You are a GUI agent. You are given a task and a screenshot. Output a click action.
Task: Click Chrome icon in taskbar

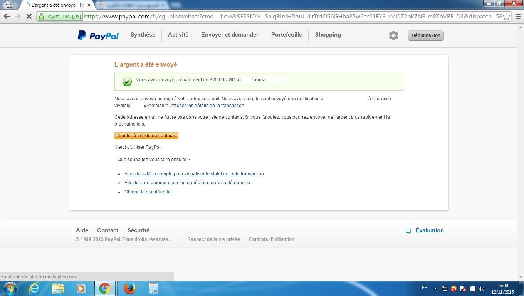tap(105, 288)
